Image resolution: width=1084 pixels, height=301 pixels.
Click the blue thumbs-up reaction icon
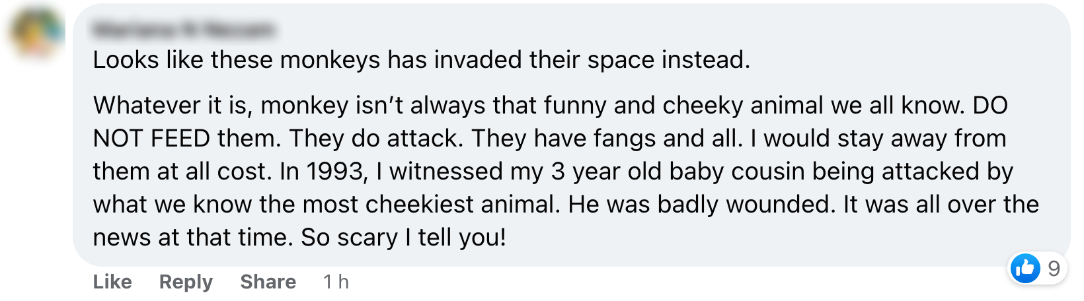pyautogui.click(x=1025, y=268)
